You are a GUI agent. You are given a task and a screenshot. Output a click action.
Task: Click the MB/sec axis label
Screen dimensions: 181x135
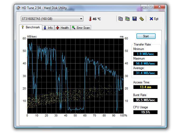point(32,37)
